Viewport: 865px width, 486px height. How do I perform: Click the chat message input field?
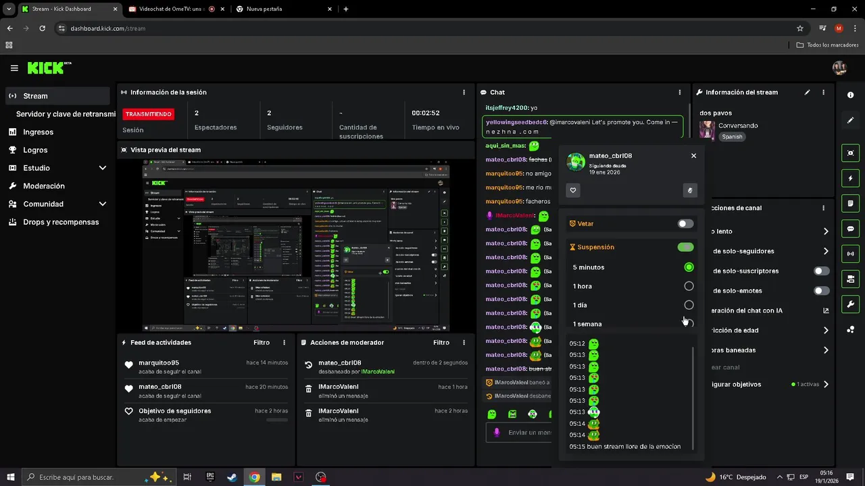tap(518, 433)
